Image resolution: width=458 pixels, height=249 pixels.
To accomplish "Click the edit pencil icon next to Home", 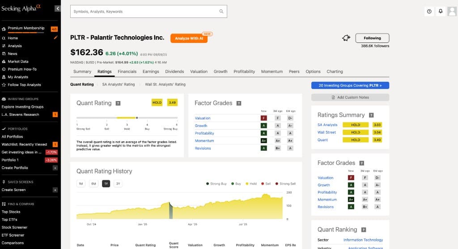I will point(55,38).
